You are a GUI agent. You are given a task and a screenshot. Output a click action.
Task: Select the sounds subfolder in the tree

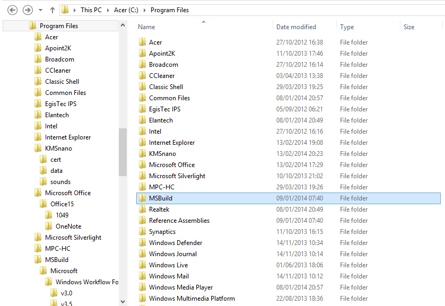pos(60,182)
